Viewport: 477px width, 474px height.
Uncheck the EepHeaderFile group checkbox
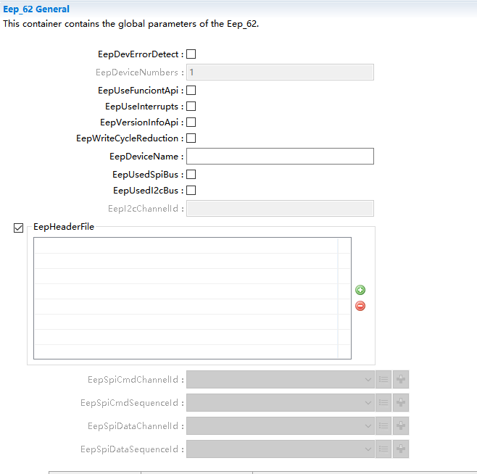point(19,228)
